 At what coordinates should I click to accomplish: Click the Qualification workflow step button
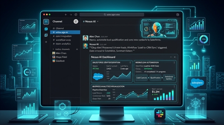(155, 78)
